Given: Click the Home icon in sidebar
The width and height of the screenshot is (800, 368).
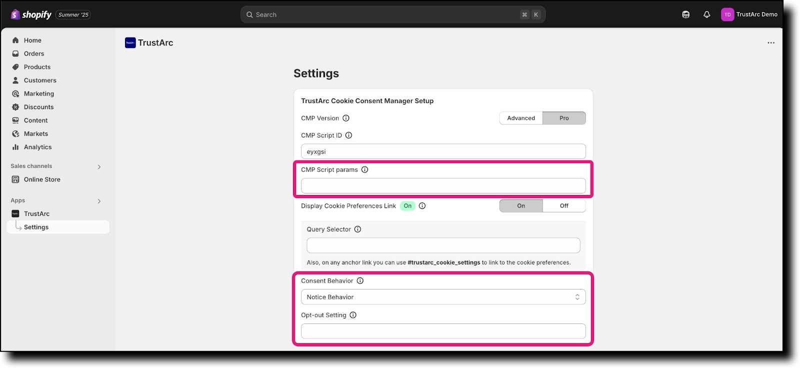Looking at the screenshot, I should 15,40.
